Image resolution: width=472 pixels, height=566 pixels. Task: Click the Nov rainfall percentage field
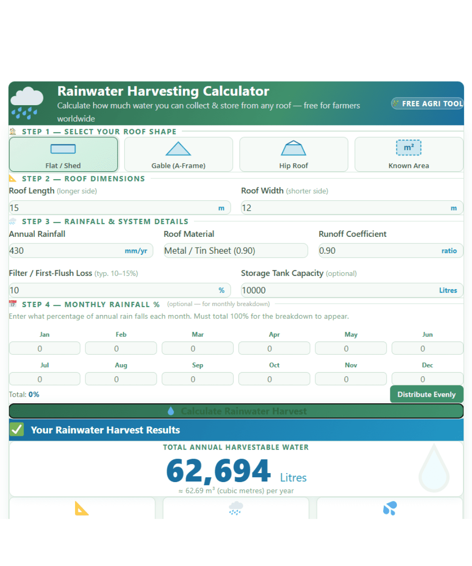click(x=351, y=379)
